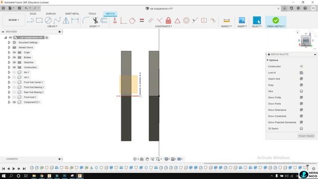Click the taskbar Search icon

[11, 176]
